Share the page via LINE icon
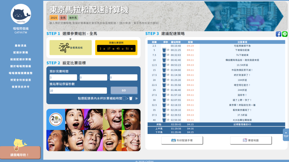 285,34
